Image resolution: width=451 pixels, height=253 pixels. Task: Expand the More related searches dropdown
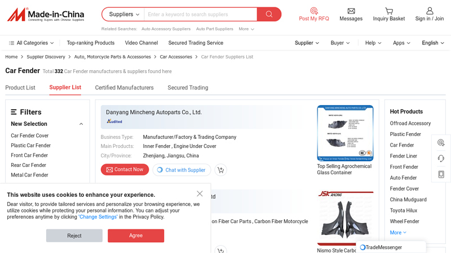coord(246,29)
